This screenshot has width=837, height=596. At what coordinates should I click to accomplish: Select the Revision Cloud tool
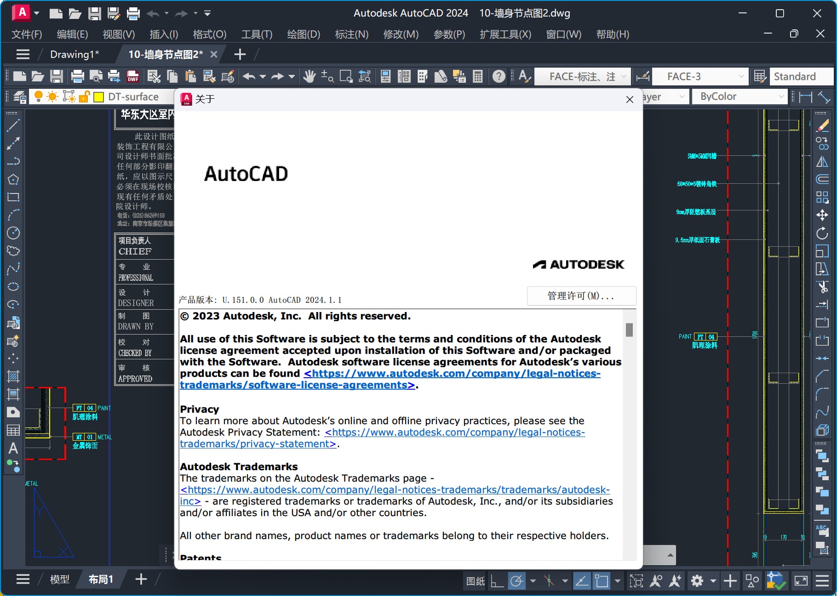pyautogui.click(x=13, y=251)
